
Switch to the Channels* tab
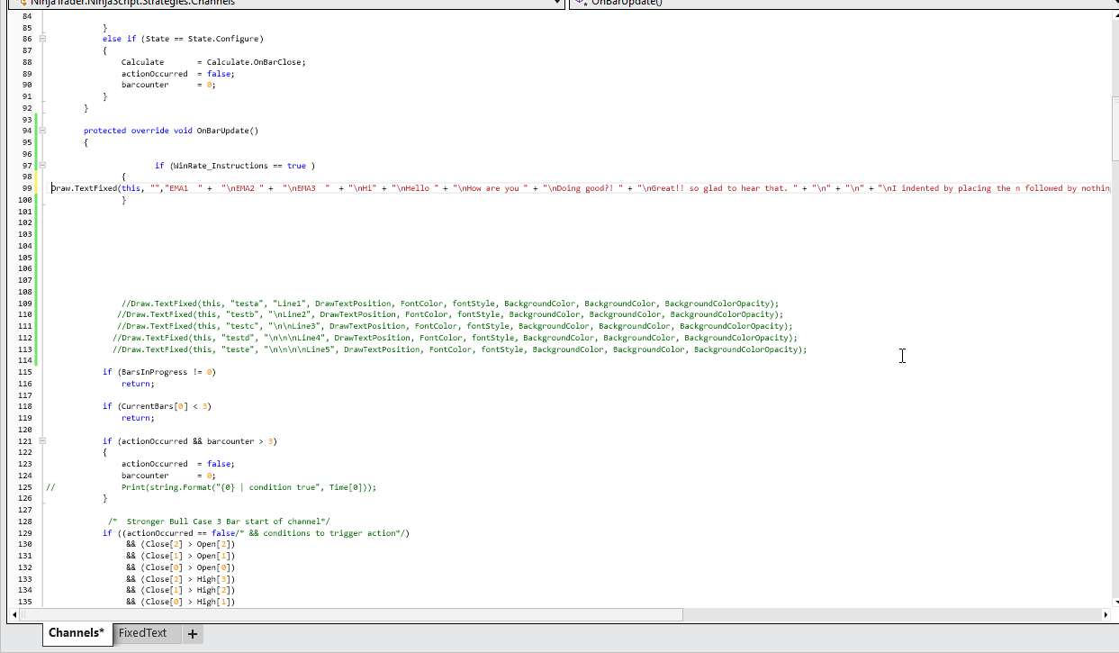(77, 633)
